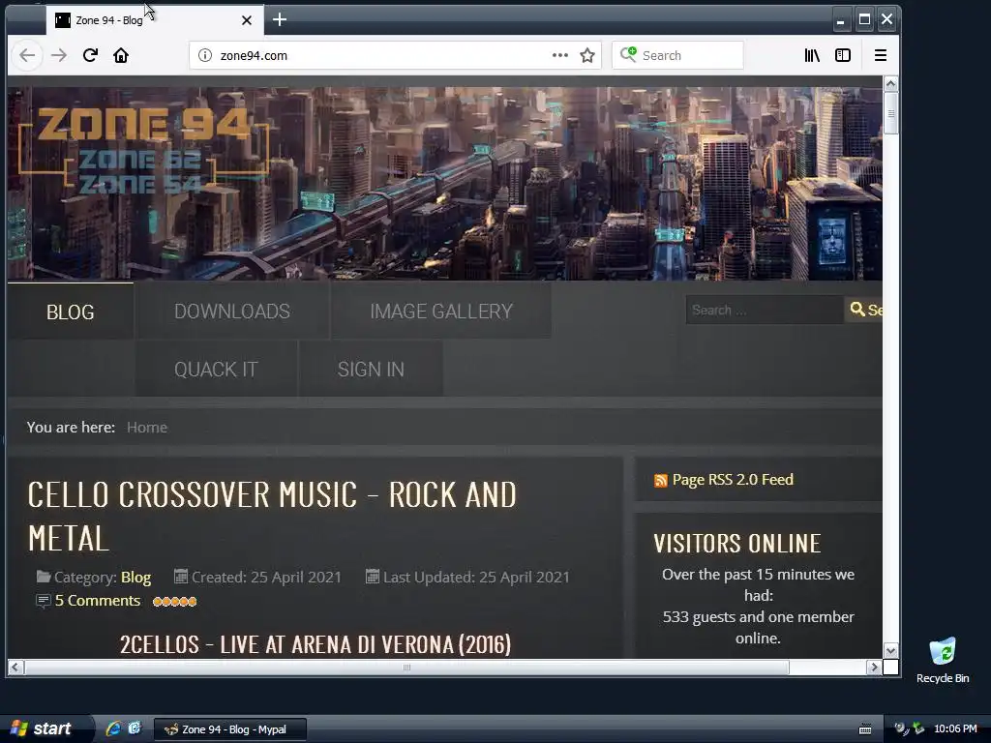Click the RSS feed icon
991x743 pixels.
click(x=660, y=481)
